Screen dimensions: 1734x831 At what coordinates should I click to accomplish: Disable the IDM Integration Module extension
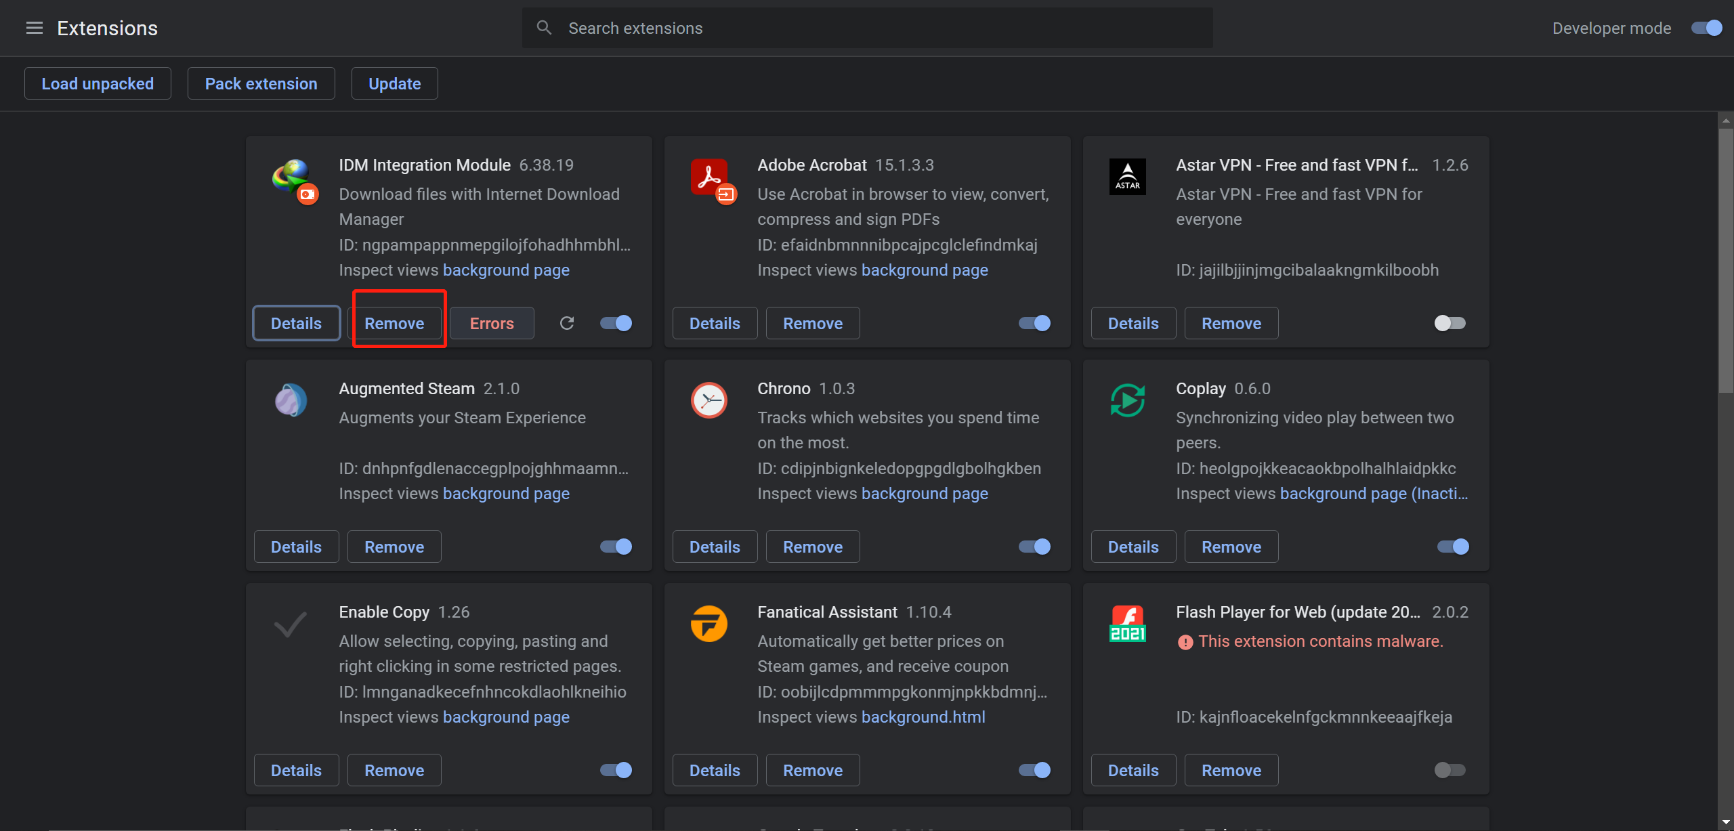[616, 323]
